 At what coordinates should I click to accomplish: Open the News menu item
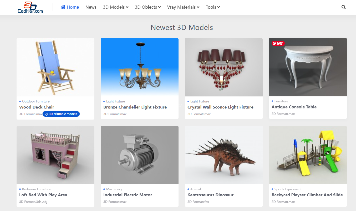click(91, 7)
